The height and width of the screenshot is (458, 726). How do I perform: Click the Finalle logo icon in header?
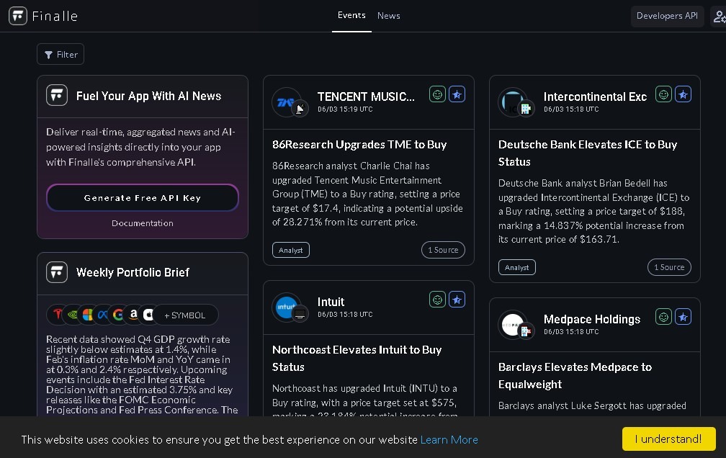pyautogui.click(x=17, y=16)
